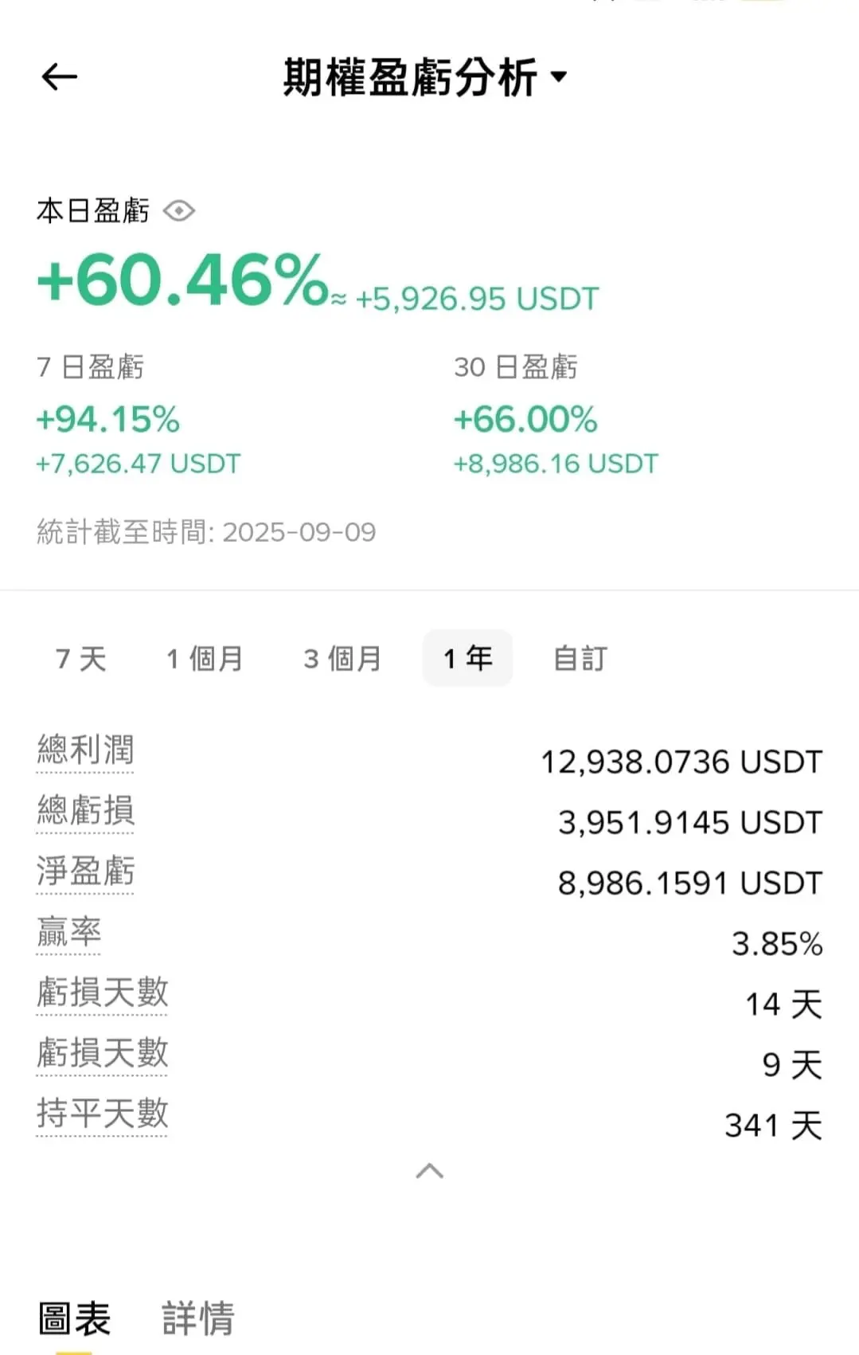Choose the 自訂 custom range option
Screen dimensions: 859x1355
pos(580,659)
